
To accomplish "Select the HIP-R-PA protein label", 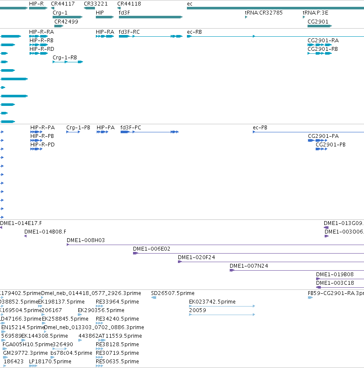I will click(x=43, y=128).
